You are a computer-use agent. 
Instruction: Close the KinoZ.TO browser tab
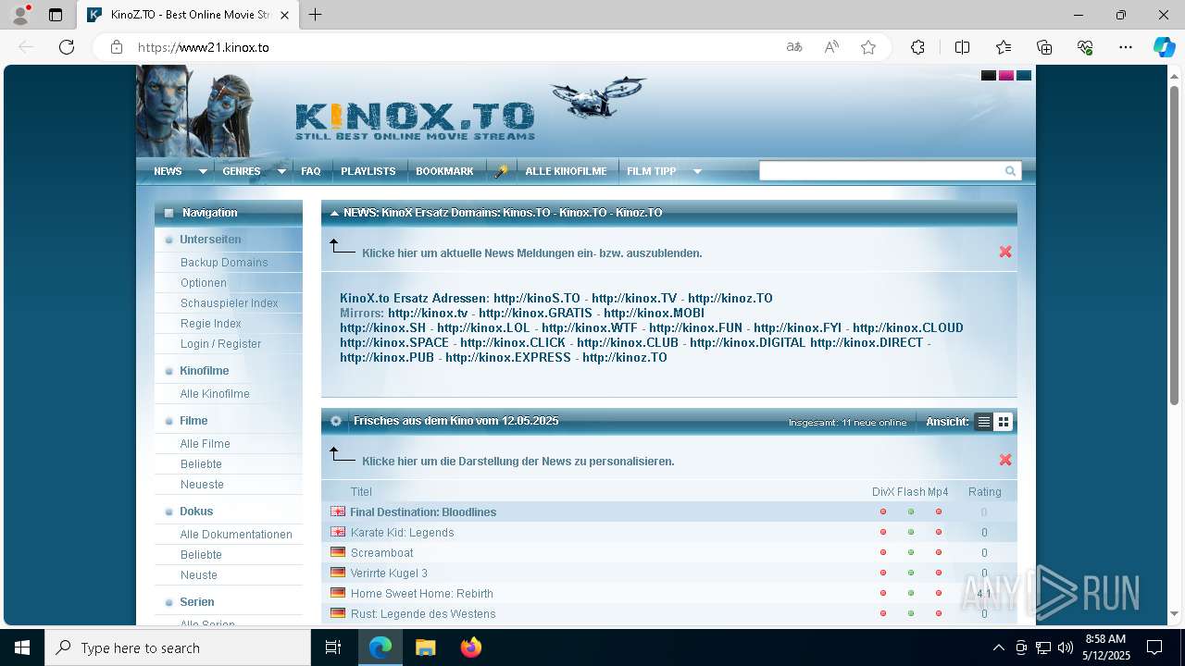284,15
